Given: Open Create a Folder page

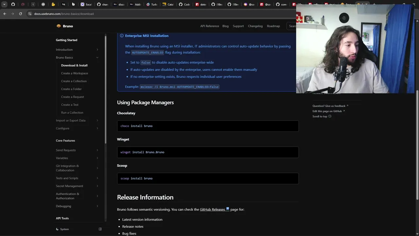Looking at the screenshot, I should 71,89.
